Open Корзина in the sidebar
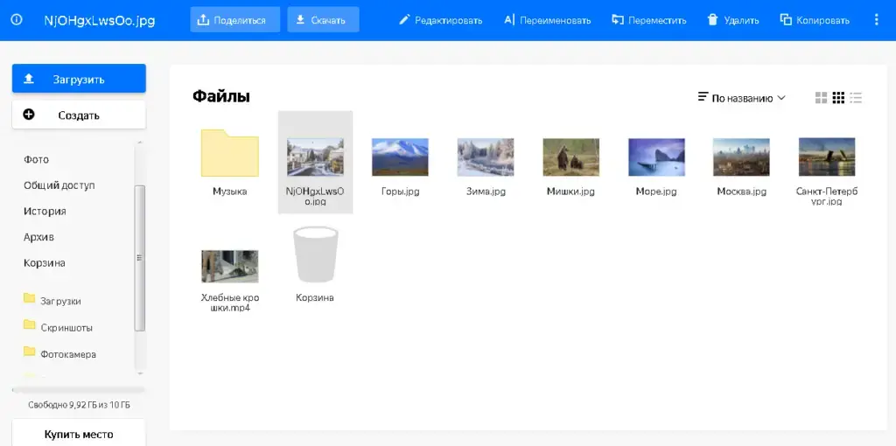 44,262
